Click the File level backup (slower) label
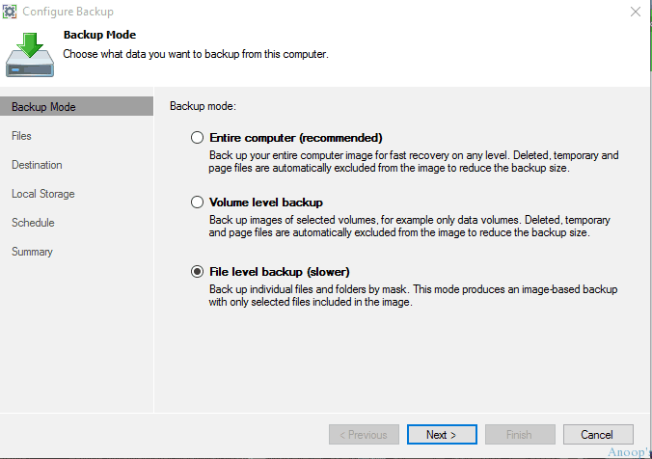Viewport: 652px width, 459px height. [x=280, y=272]
